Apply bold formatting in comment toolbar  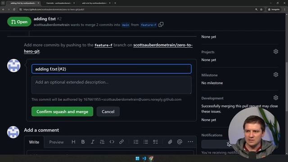click(83, 142)
